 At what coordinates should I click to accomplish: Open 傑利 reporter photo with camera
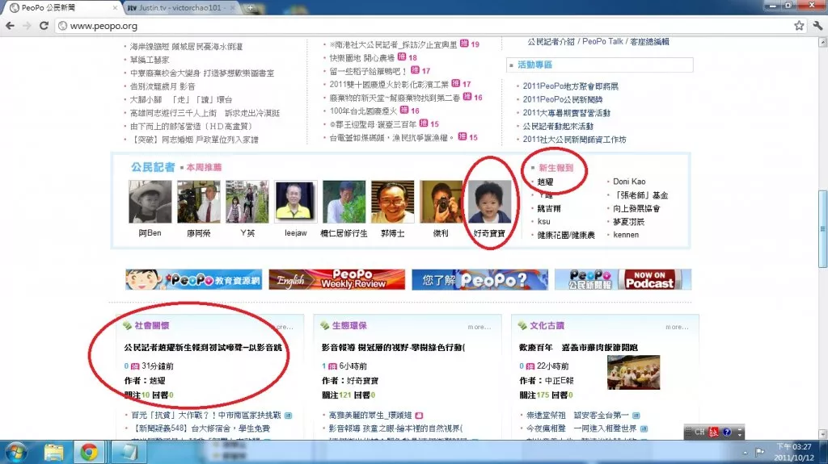pos(441,202)
